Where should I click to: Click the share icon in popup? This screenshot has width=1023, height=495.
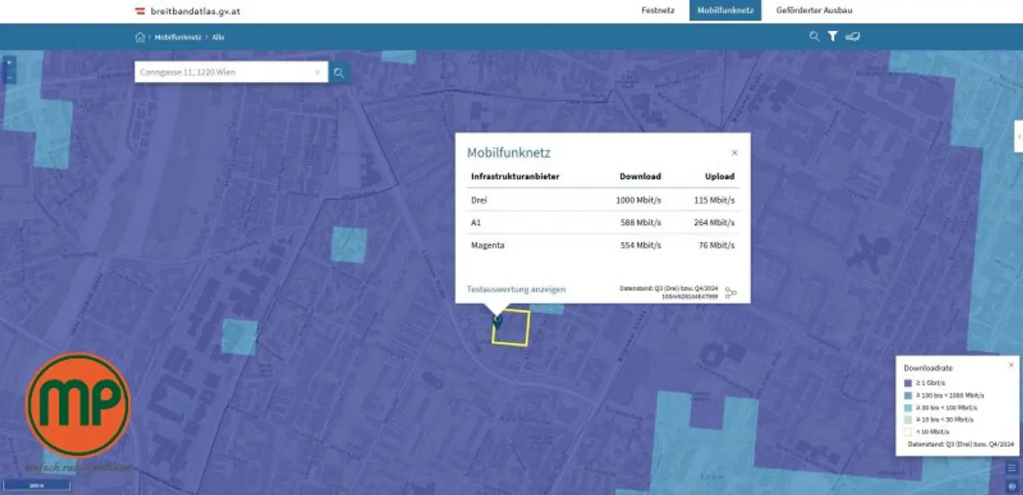tap(731, 292)
